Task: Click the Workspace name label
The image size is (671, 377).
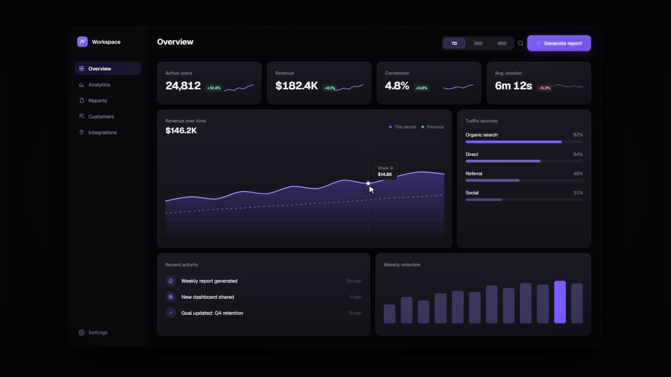Action: pyautogui.click(x=106, y=42)
